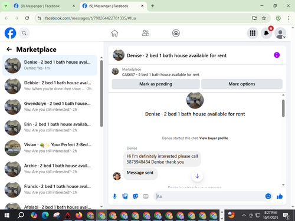This screenshot has width=295, height=221.
Task: Click More options button
Action: point(242,84)
